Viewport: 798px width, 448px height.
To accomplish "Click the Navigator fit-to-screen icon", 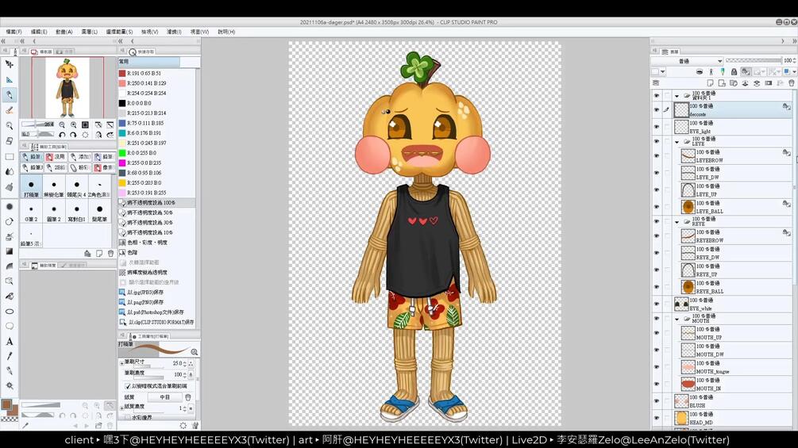I will [x=85, y=124].
